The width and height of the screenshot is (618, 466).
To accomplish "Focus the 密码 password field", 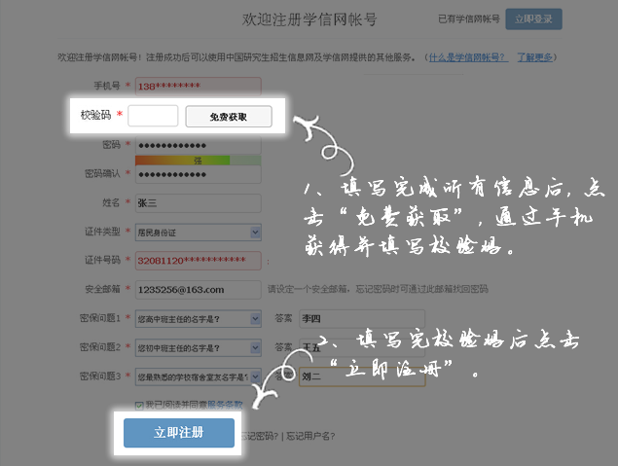I will click(x=199, y=144).
